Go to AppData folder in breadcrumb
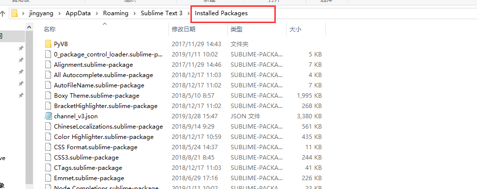This screenshot has height=189, width=477. tap(78, 13)
